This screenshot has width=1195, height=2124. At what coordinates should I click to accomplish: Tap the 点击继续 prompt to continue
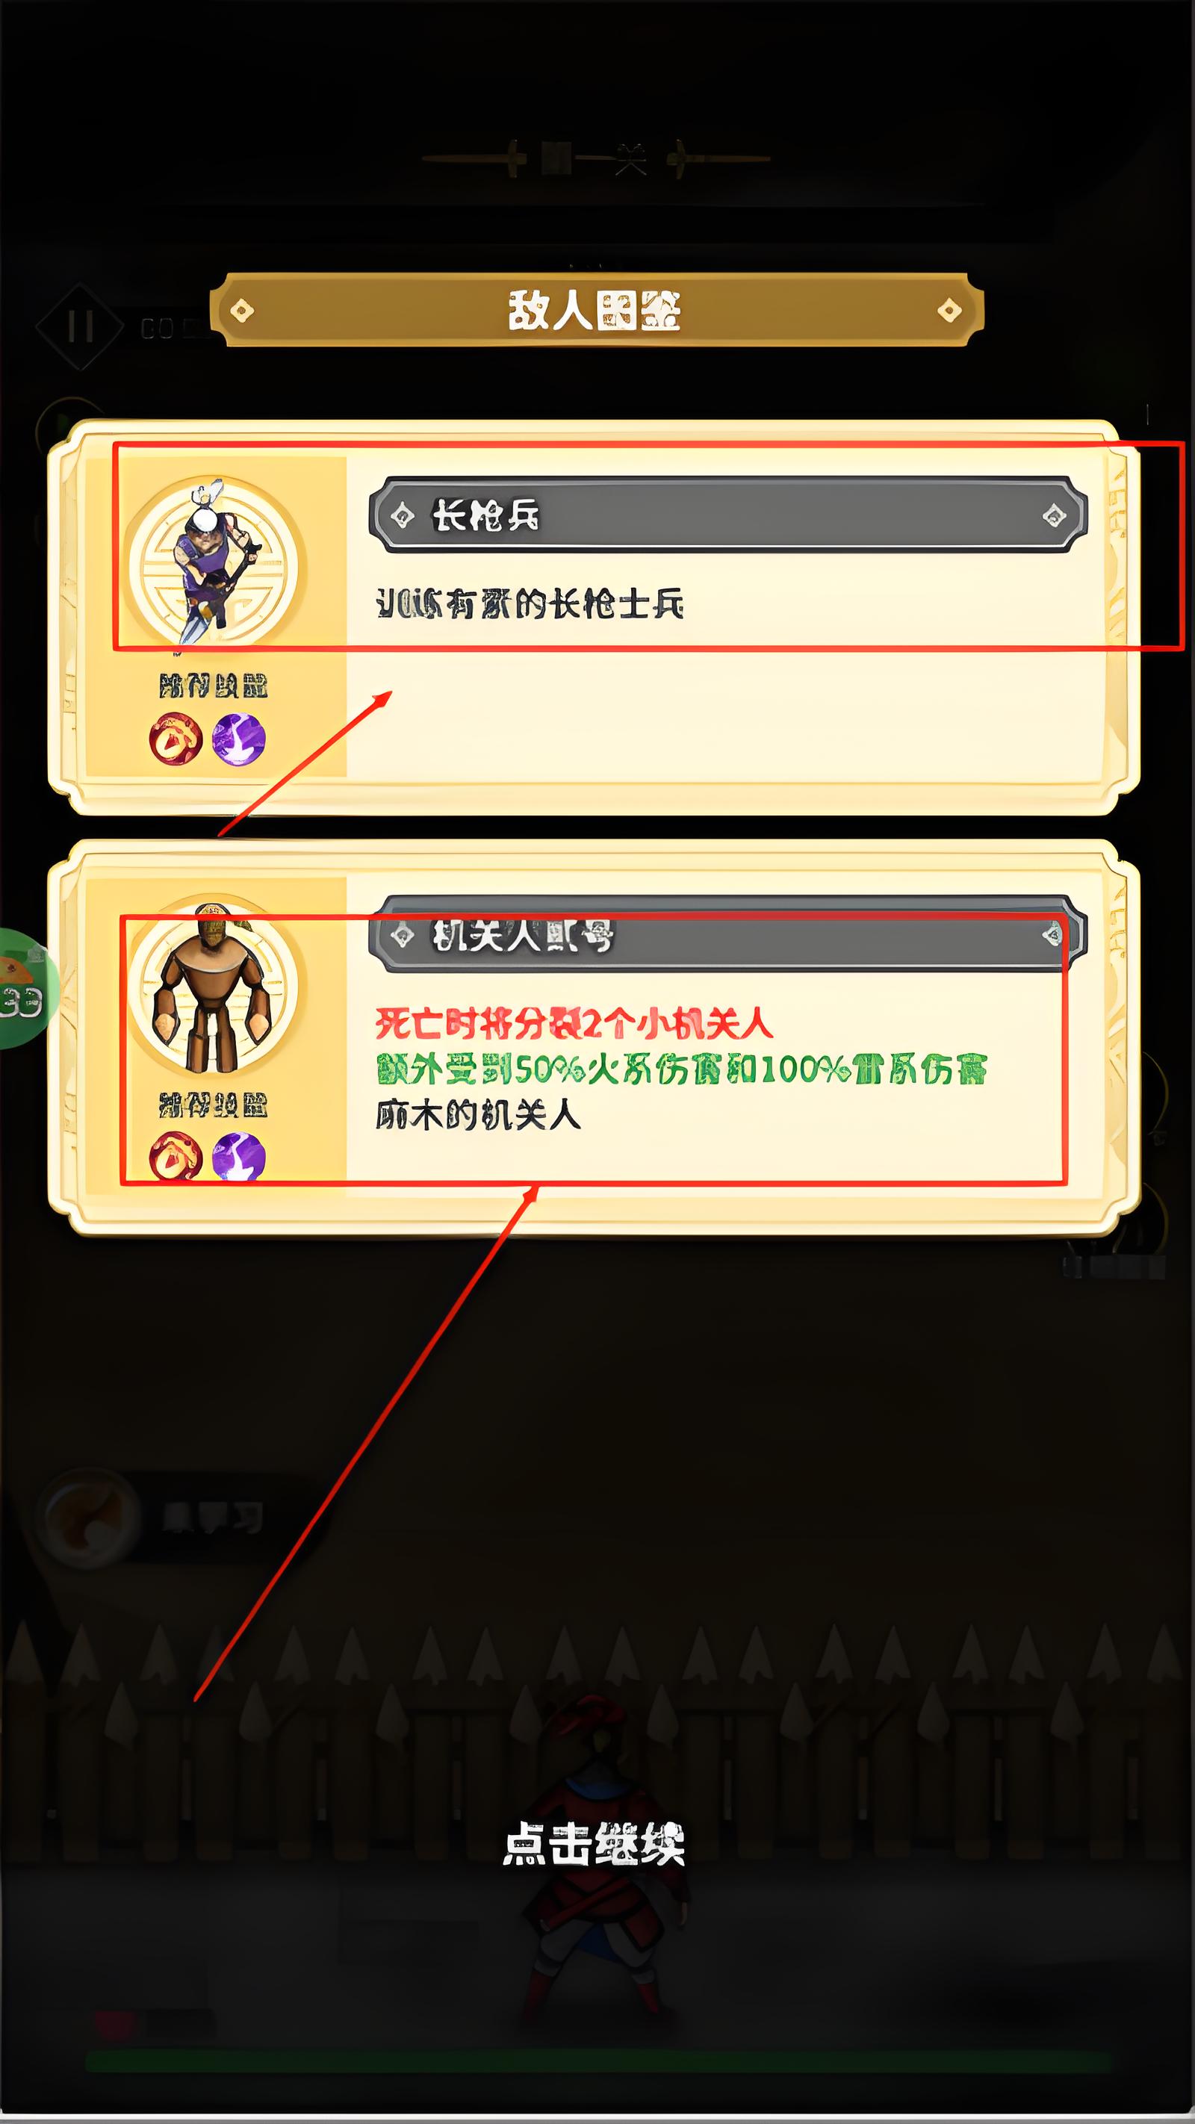(x=594, y=1844)
